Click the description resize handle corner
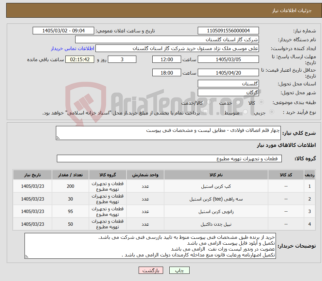This screenshot has width=322, height=281. point(58,138)
